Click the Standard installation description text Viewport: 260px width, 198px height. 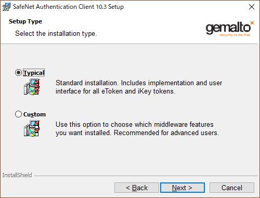[139, 87]
